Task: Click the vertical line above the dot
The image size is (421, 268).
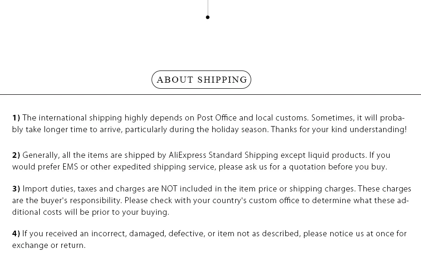Action: 208,7
